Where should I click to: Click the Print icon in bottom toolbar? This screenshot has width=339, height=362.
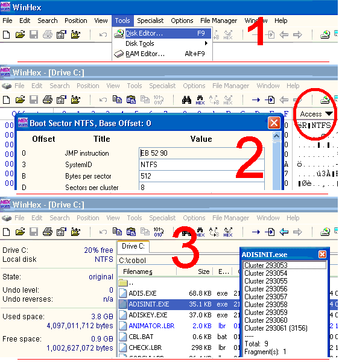click(48, 232)
